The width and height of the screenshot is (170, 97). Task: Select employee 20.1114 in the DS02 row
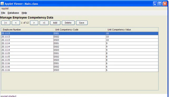tap(27, 47)
